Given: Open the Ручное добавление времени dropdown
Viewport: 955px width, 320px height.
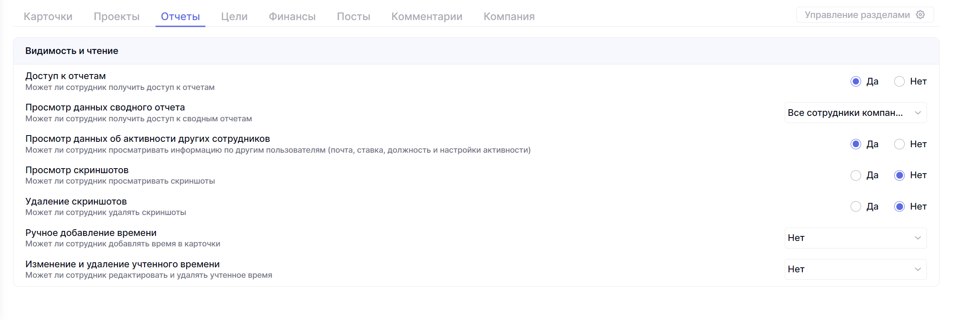Looking at the screenshot, I should 855,238.
